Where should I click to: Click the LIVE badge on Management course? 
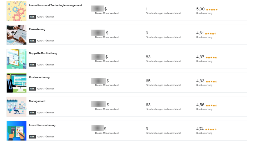(x=32, y=113)
